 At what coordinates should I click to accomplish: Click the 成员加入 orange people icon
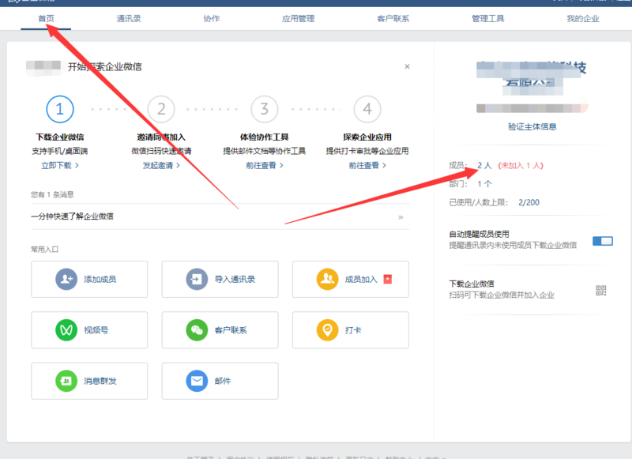coord(327,279)
